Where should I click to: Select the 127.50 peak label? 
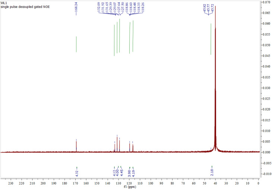coord(123,7)
